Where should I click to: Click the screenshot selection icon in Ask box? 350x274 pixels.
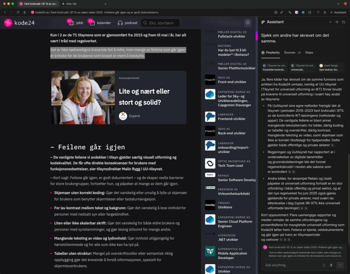324,265
